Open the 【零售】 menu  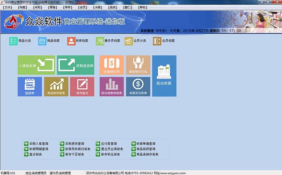[52, 7]
